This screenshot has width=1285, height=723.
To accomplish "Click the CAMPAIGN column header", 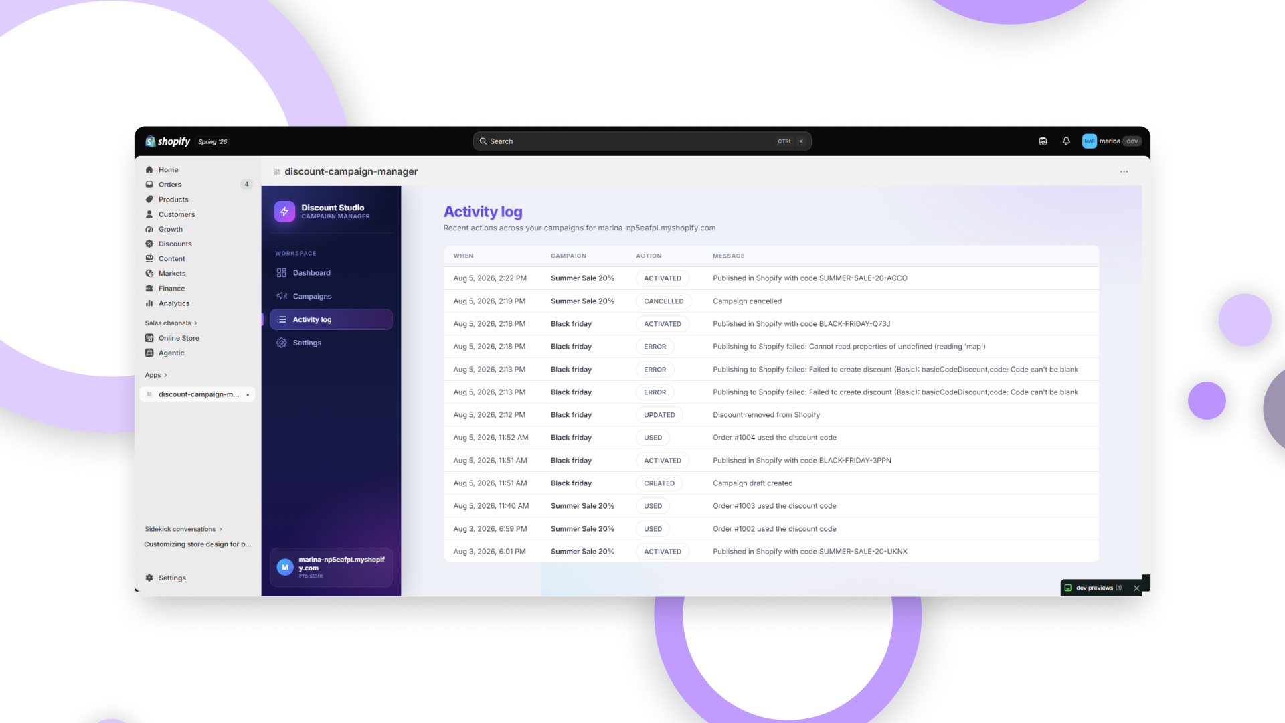I will (568, 256).
